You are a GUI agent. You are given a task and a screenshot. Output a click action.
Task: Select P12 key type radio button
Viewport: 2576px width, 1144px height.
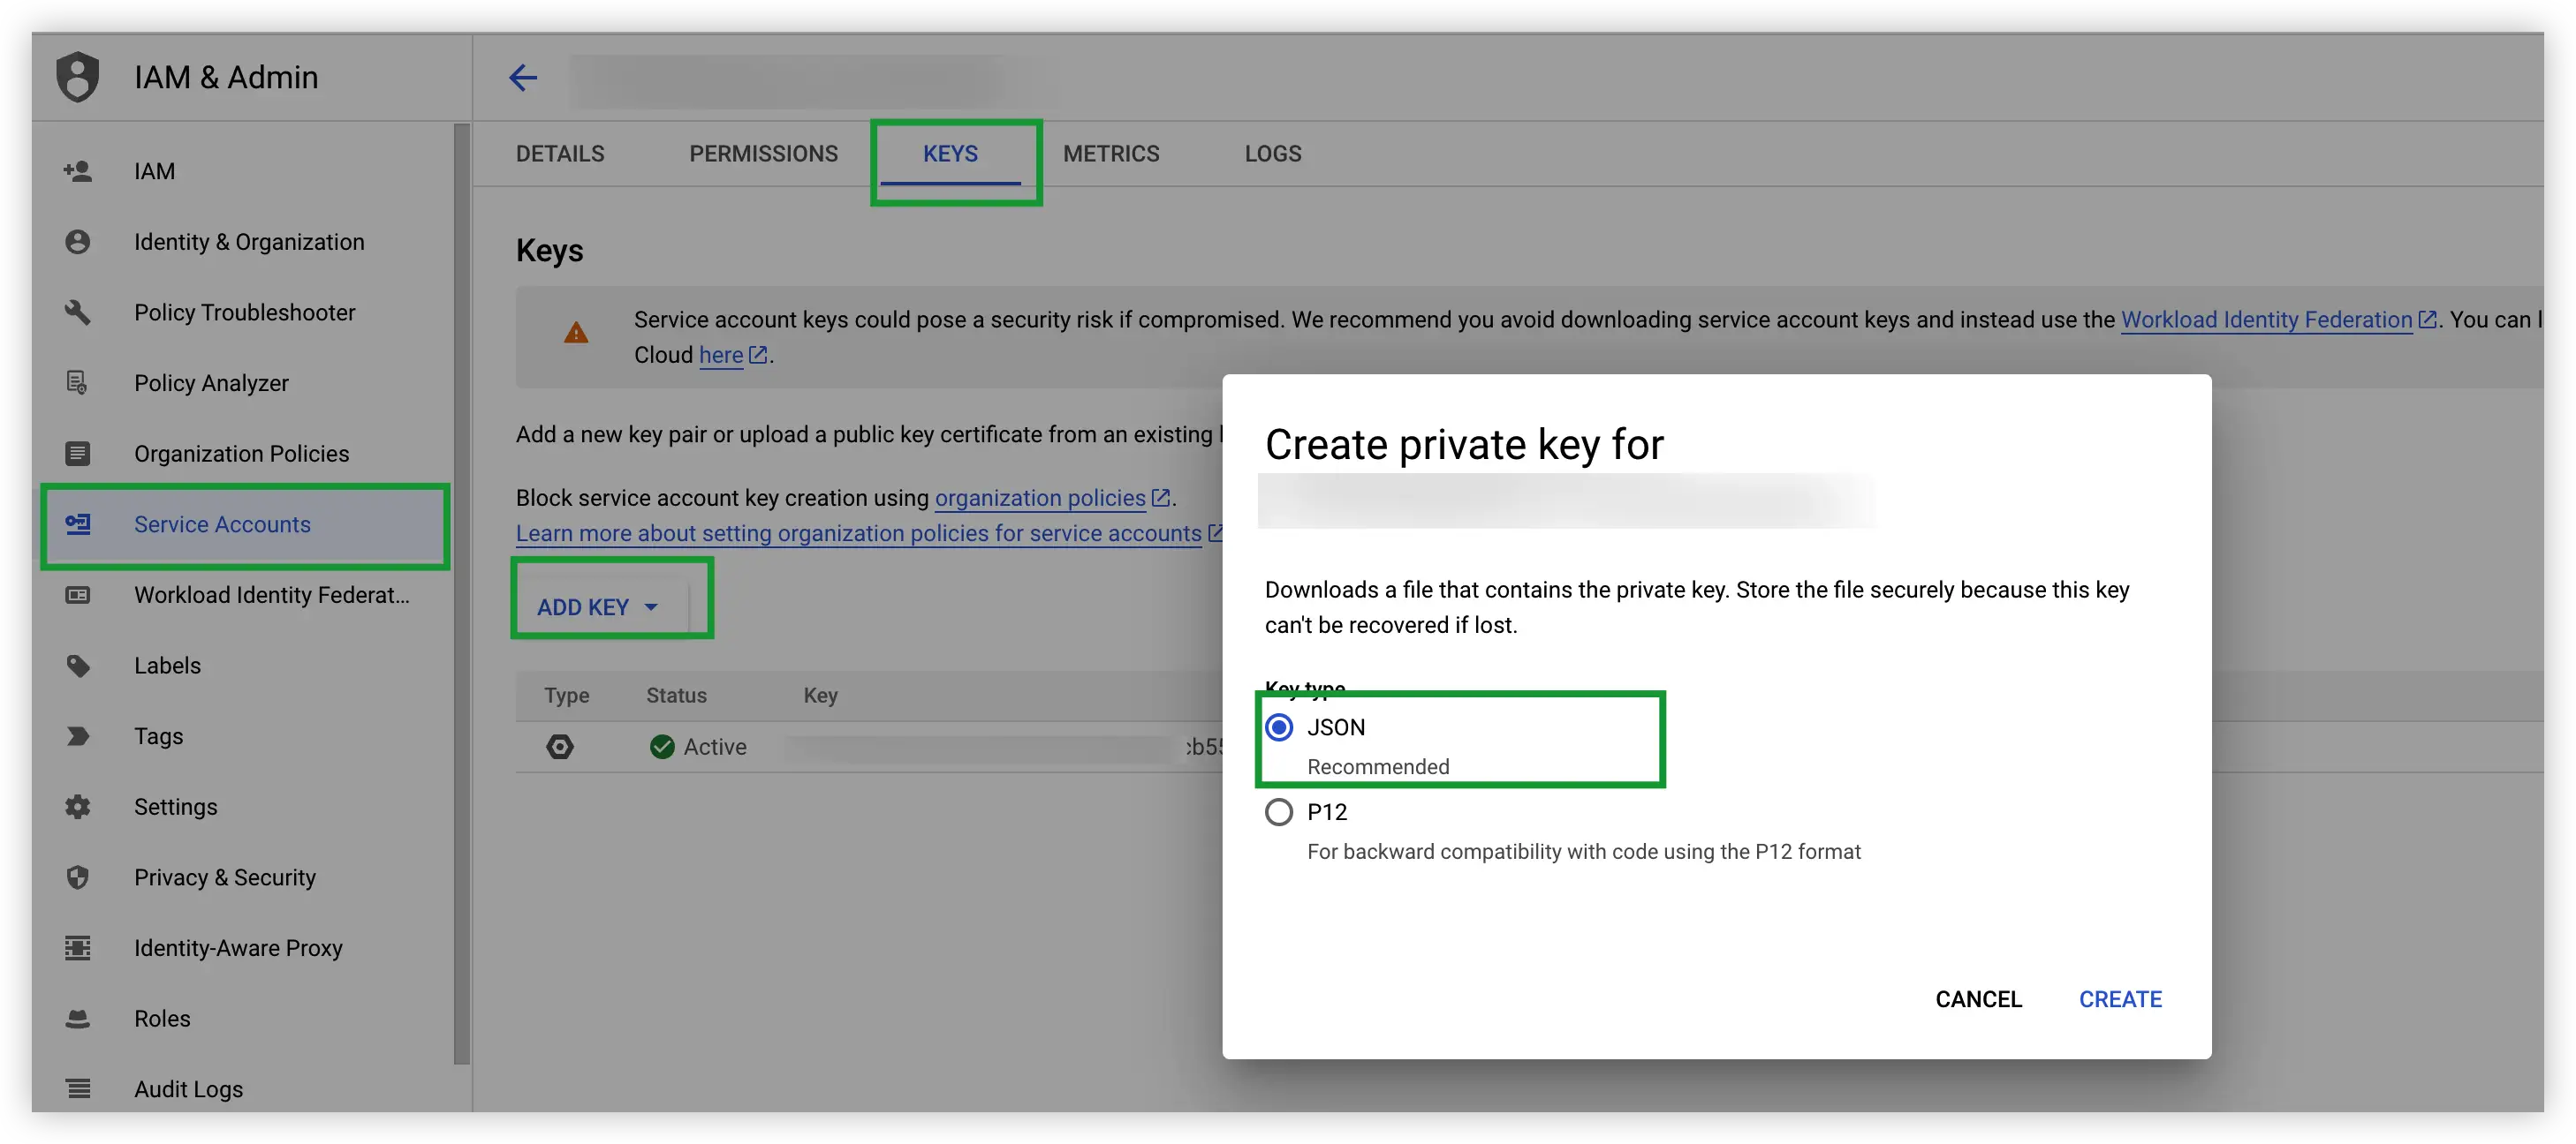(1280, 811)
